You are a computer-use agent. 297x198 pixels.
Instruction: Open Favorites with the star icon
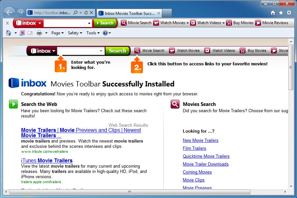pos(281,13)
